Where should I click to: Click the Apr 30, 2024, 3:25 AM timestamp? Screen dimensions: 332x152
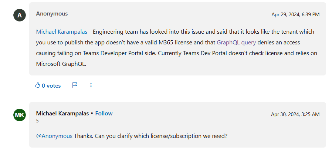click(295, 115)
